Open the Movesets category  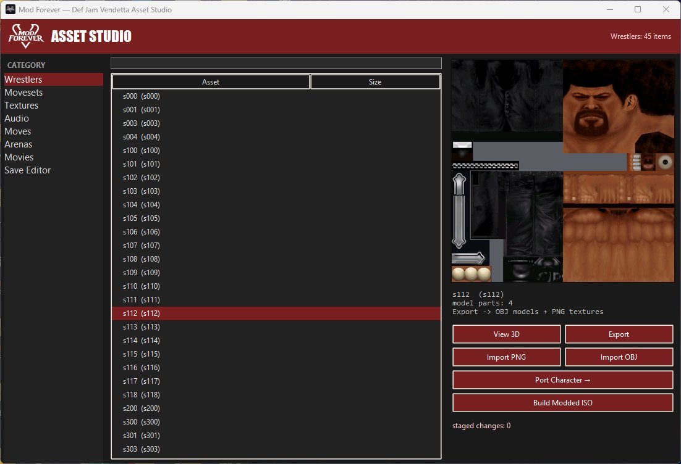(53, 93)
